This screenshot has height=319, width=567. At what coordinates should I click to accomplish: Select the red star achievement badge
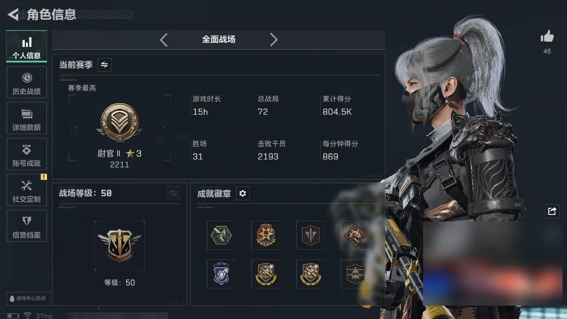tap(266, 235)
